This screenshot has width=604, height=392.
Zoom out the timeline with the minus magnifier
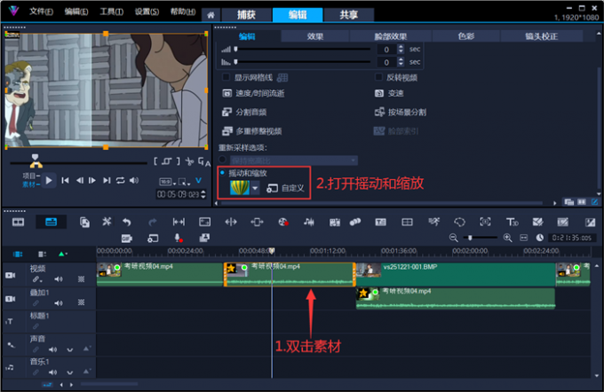453,238
